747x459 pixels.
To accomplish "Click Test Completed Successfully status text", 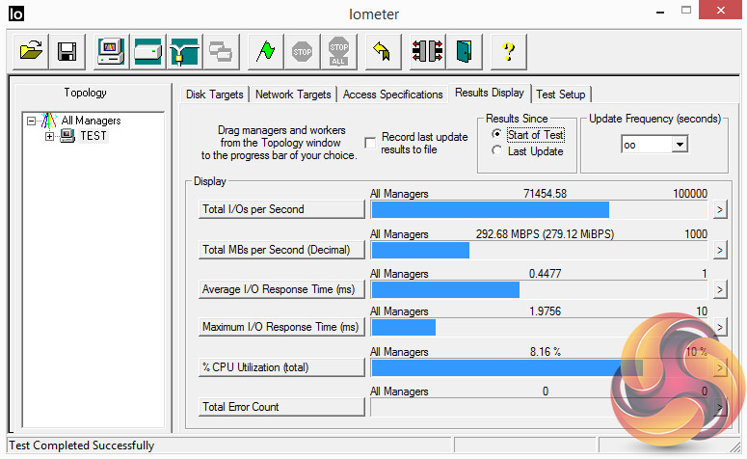I will [x=82, y=445].
